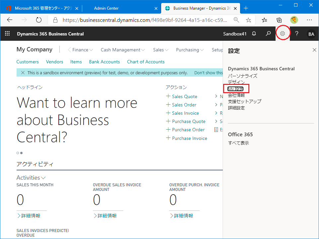Image resolution: width=319 pixels, height=239 pixels.
Task: Open the Items link
Action: 76,62
